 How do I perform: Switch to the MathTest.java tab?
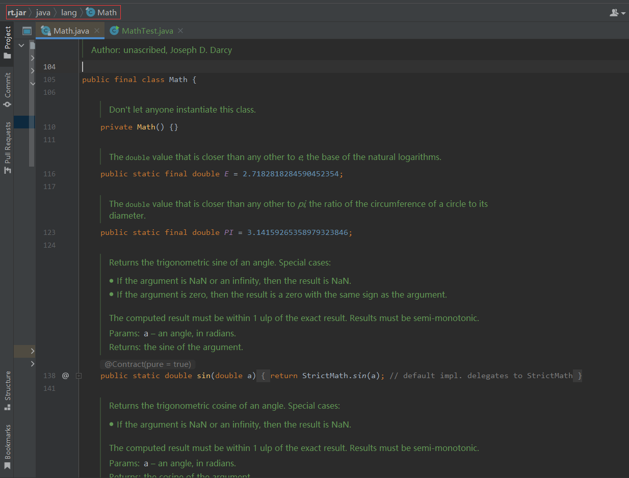click(148, 31)
